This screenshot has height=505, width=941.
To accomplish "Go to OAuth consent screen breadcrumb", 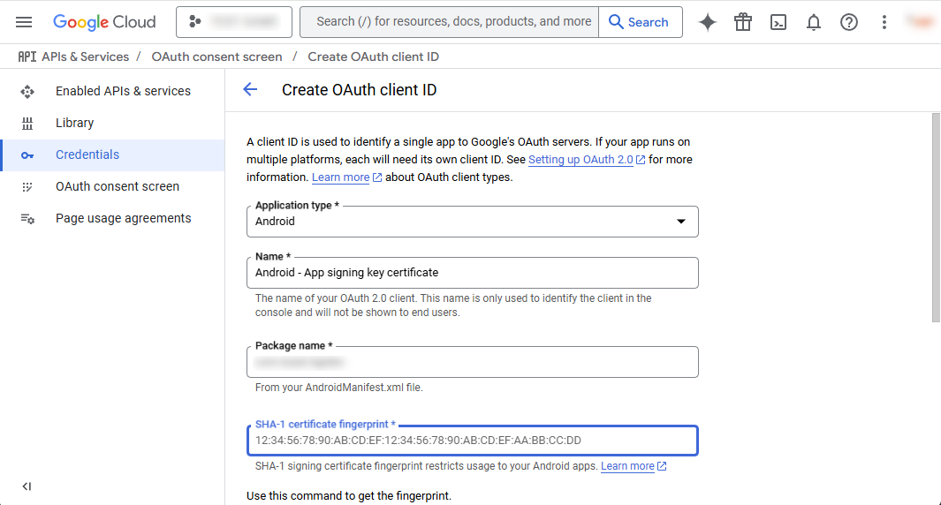I will [216, 57].
